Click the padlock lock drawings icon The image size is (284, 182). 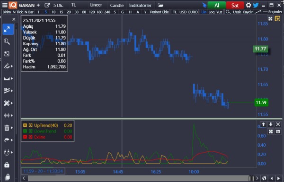tap(7, 165)
